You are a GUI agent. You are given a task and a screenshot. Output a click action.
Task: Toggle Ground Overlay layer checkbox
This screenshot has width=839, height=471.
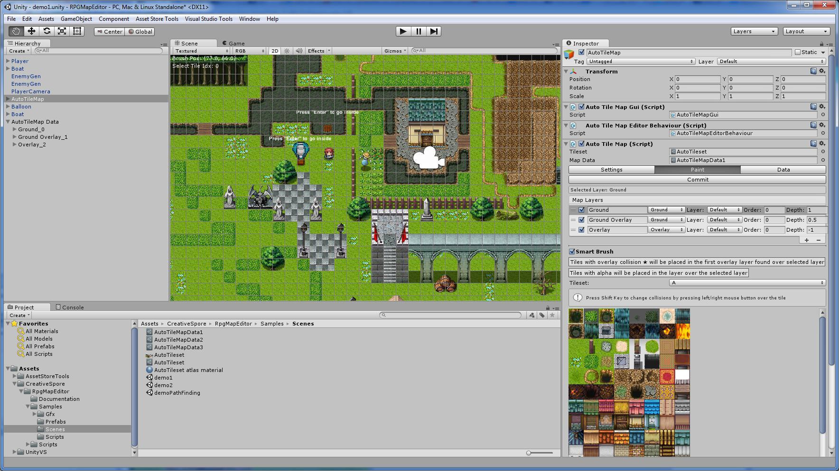[581, 220]
